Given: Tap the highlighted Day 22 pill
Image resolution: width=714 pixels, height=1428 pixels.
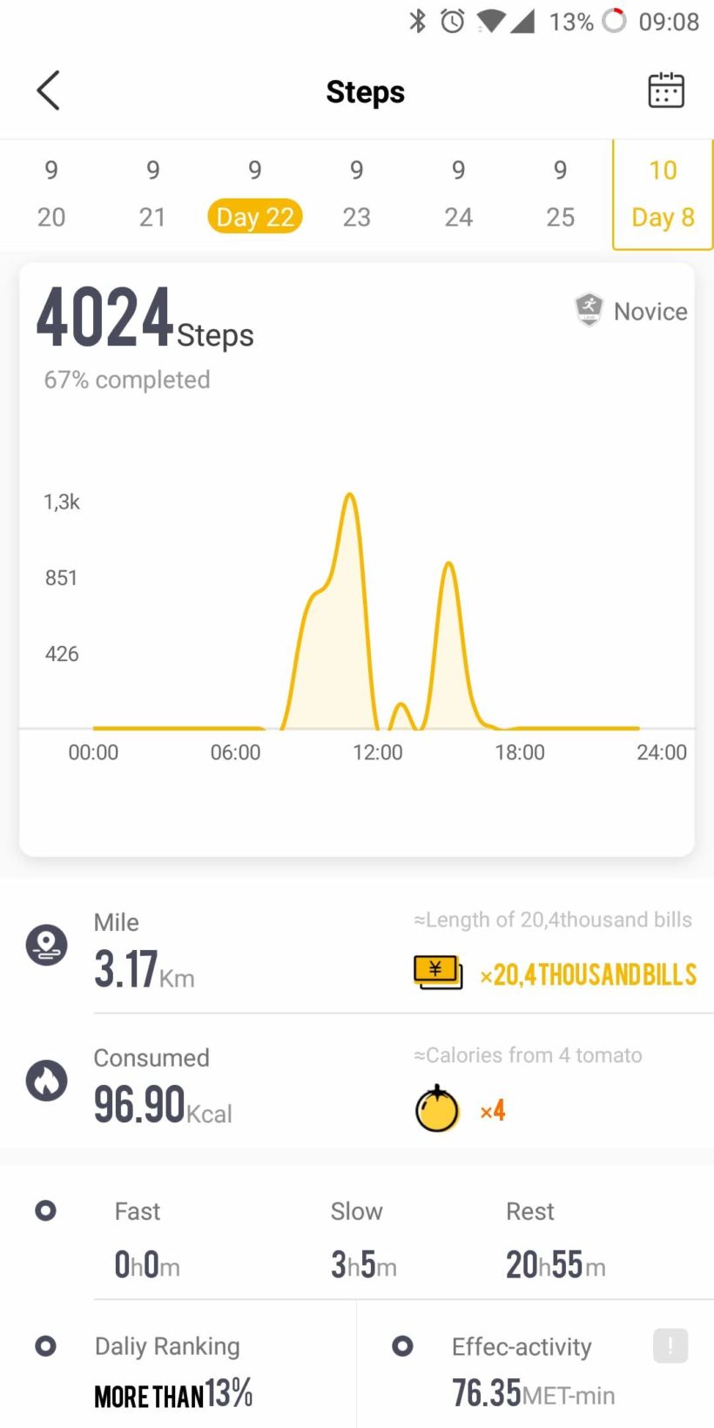Looking at the screenshot, I should pos(255,217).
